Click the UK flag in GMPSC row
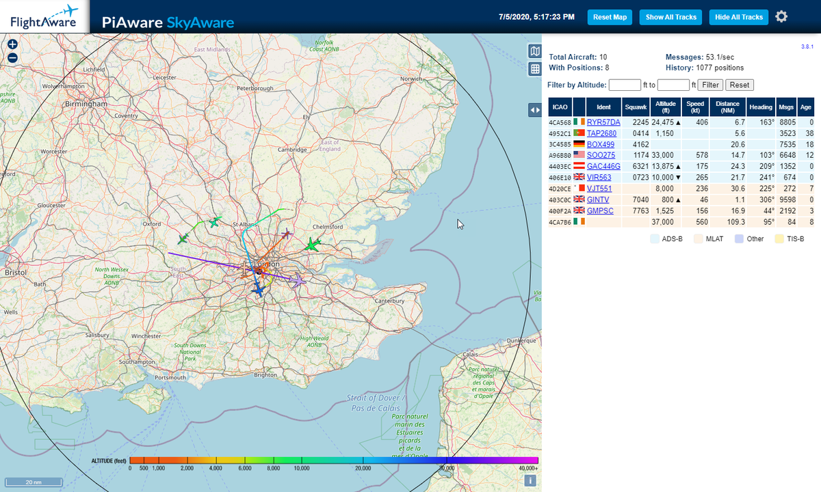This screenshot has height=492, width=821. [x=579, y=210]
